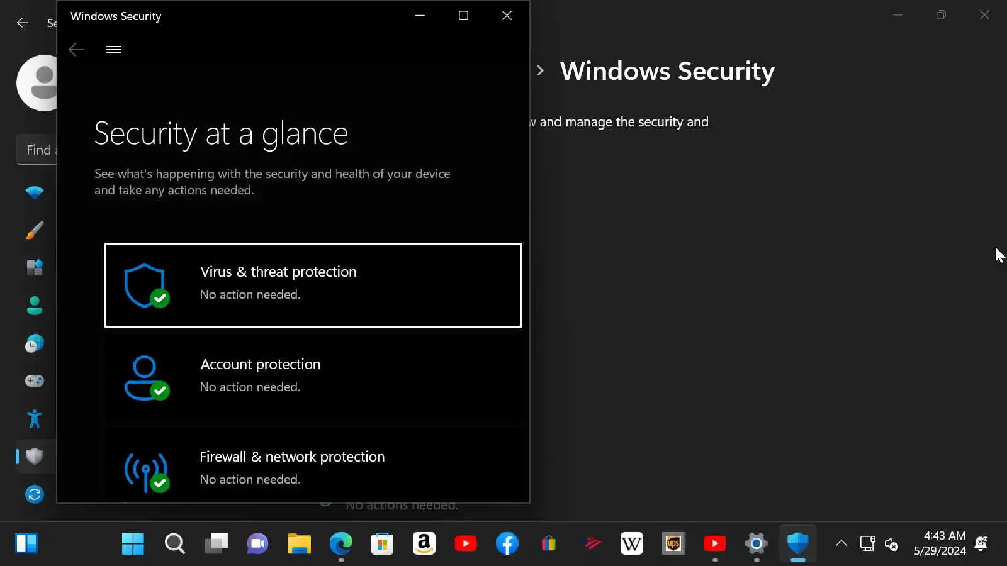
Task: Open Network & internet in the Settings sidebar
Action: (35, 192)
